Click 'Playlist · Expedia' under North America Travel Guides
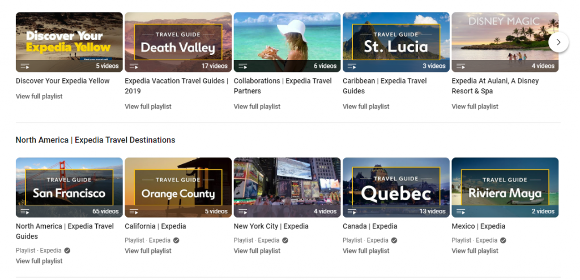Image resolution: width=580 pixels, height=280 pixels. tap(39, 251)
